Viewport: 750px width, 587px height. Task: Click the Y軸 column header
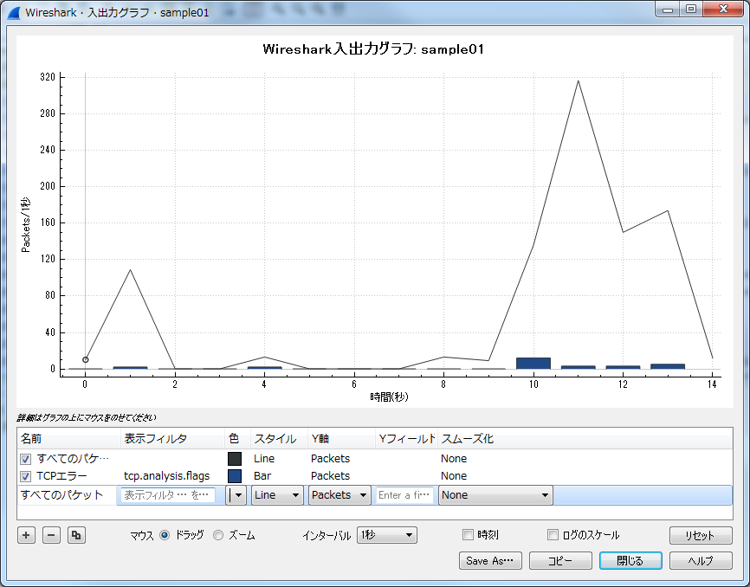coord(341,438)
